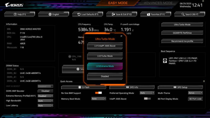This screenshot has height=118, width=210.
Task: Open the Help (F1) button
Action: click(x=20, y=14)
